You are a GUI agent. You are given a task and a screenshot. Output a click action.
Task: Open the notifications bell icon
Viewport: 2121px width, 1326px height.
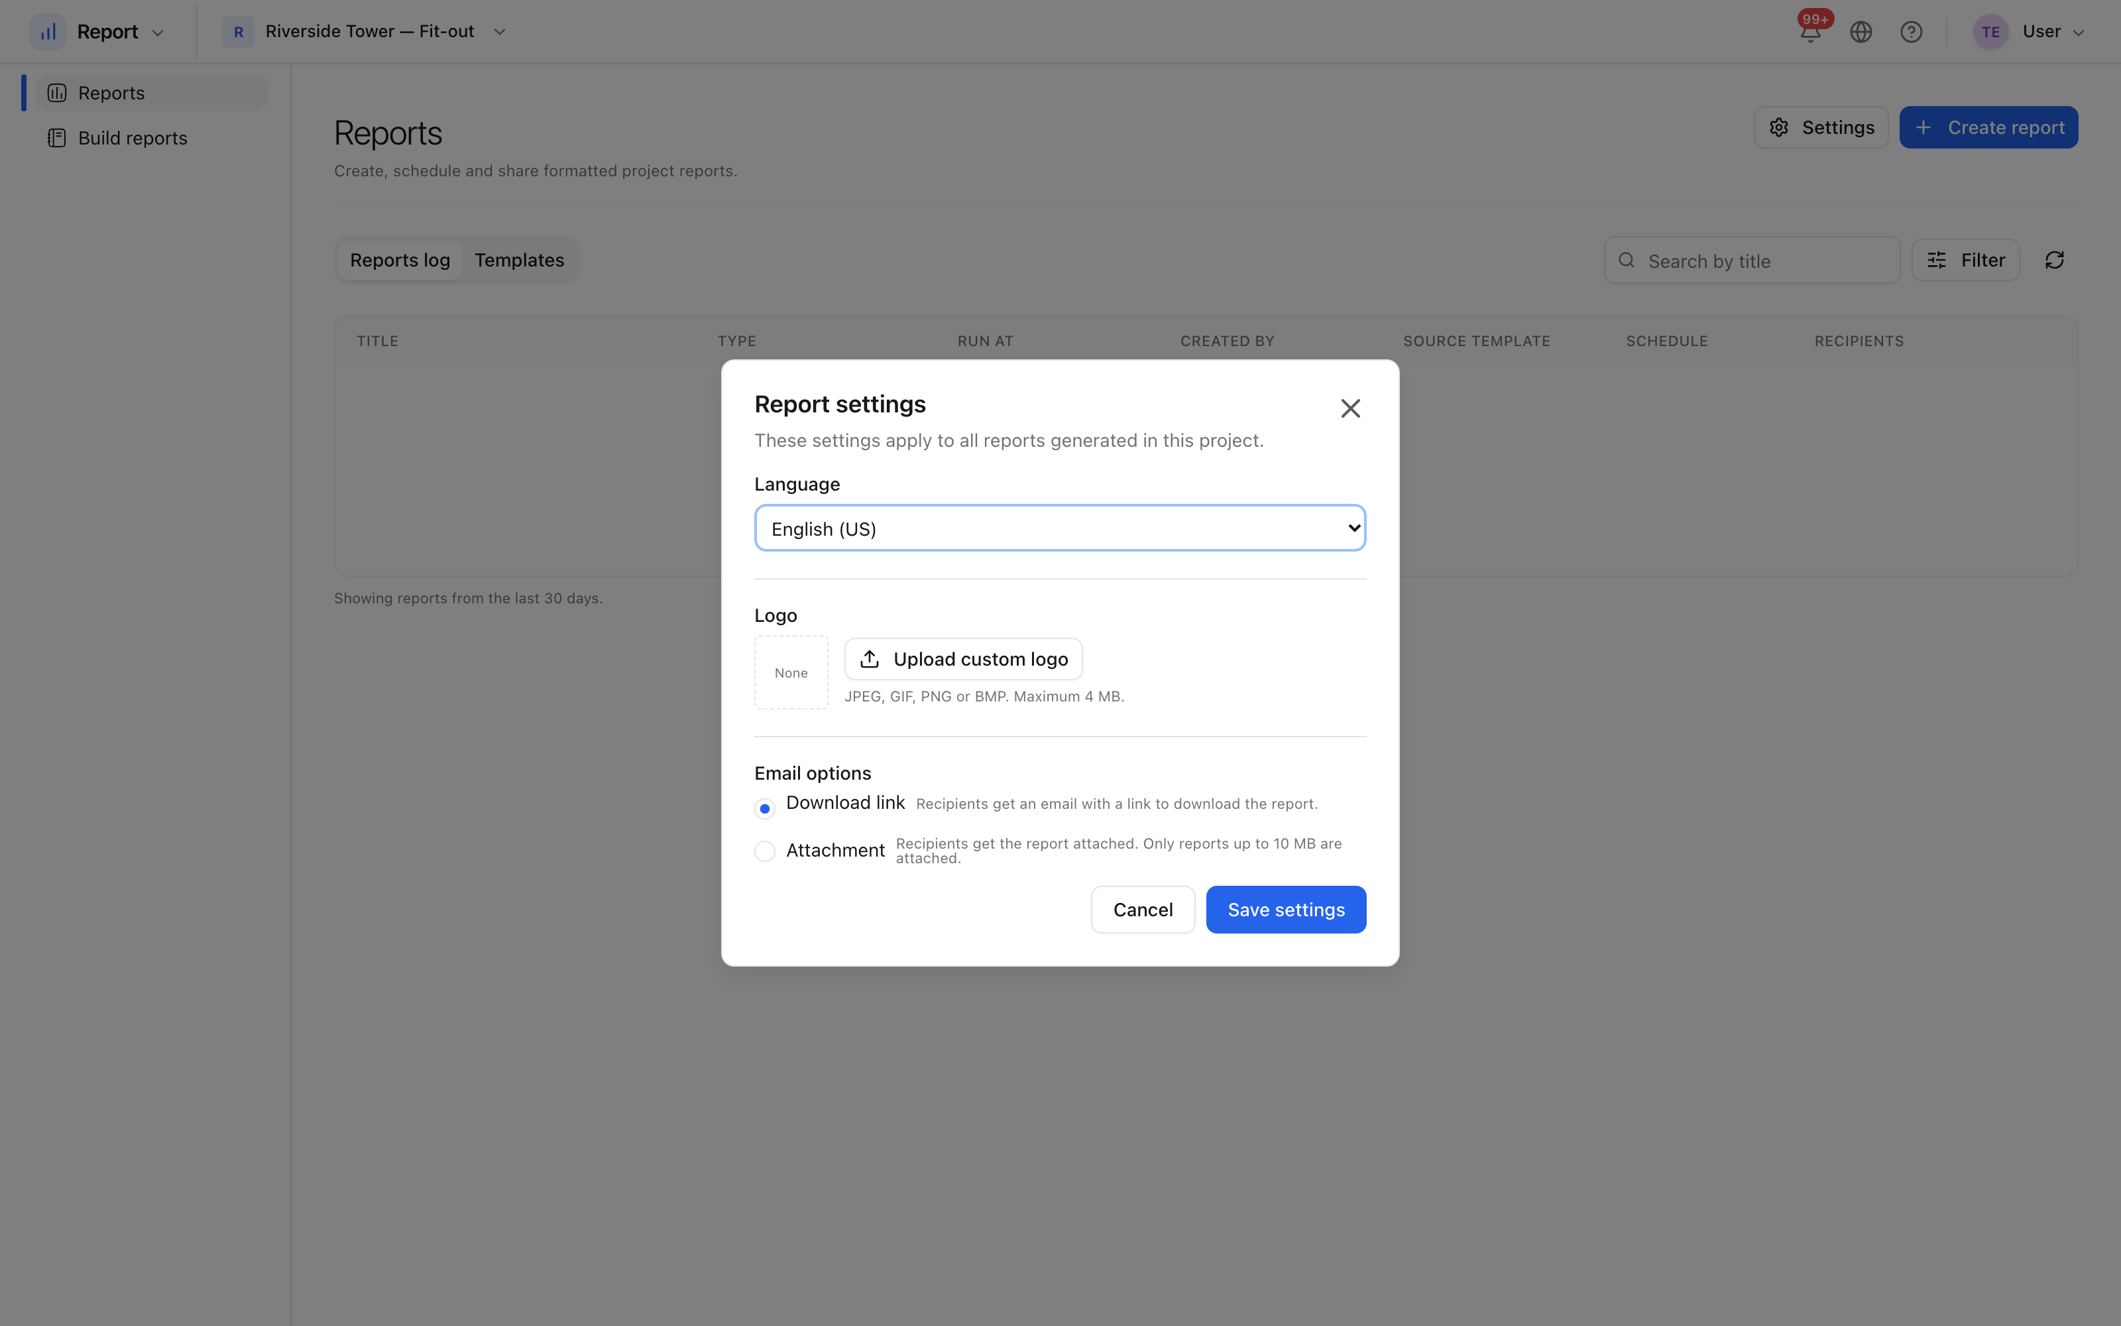tap(1810, 32)
